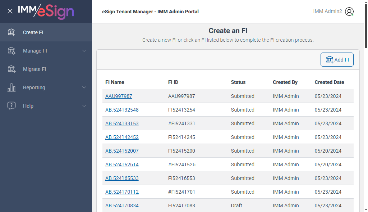The image size is (368, 212).
Task: Select the Migrate FI menu item
Action: [x=34, y=69]
